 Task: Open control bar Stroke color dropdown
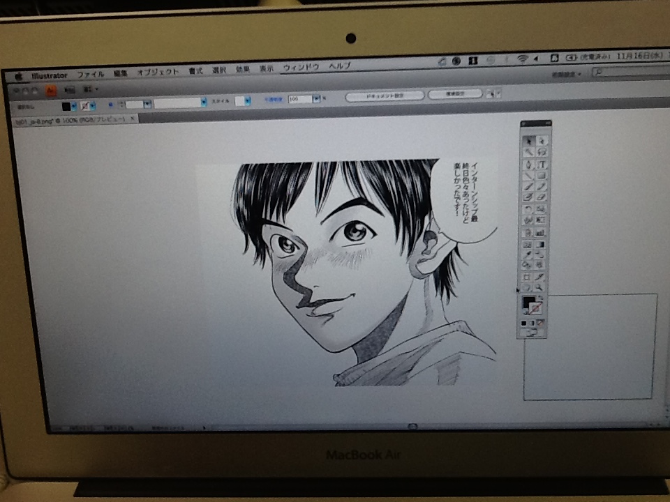tap(93, 106)
